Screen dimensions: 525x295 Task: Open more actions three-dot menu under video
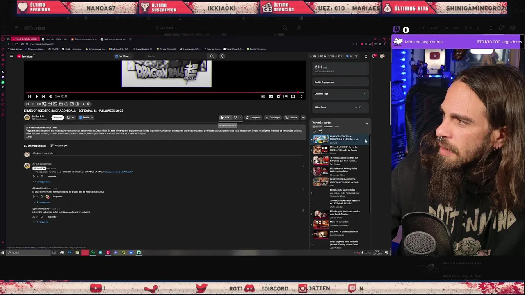[x=303, y=118]
